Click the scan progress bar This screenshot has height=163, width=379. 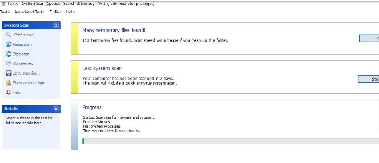pos(230,141)
